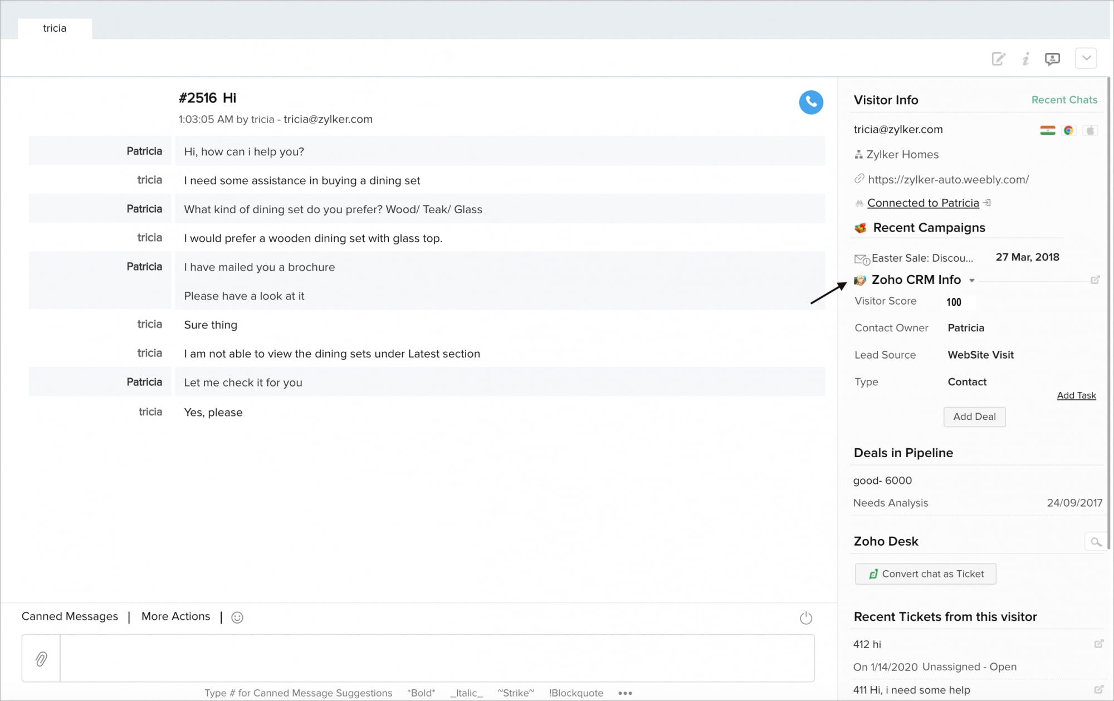Click the chat monitor icon in header
The width and height of the screenshot is (1114, 701).
click(x=1052, y=58)
